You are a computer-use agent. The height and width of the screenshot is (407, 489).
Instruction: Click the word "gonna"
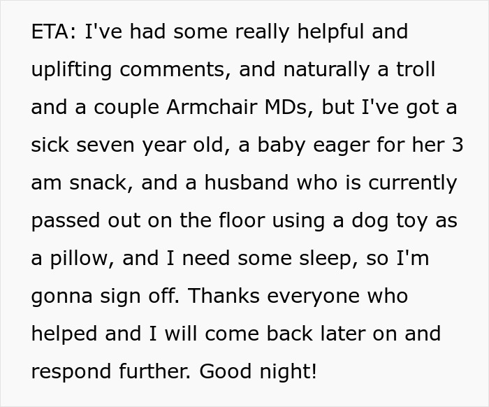click(x=60, y=297)
